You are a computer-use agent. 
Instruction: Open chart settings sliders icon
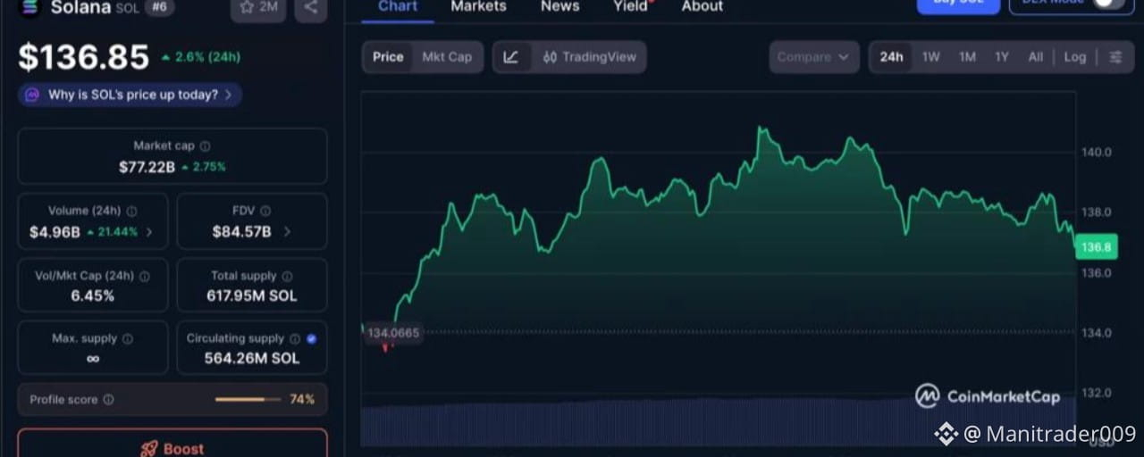point(1115,57)
